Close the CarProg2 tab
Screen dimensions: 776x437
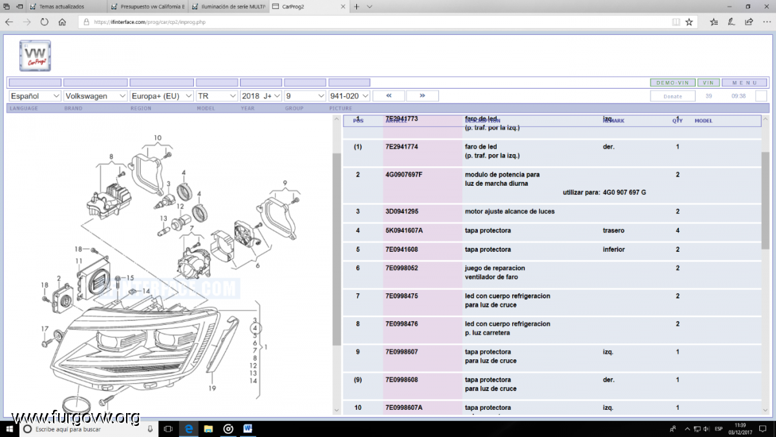tap(343, 6)
